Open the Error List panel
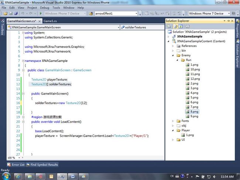Screen dimensions: 240x180 (16, 165)
